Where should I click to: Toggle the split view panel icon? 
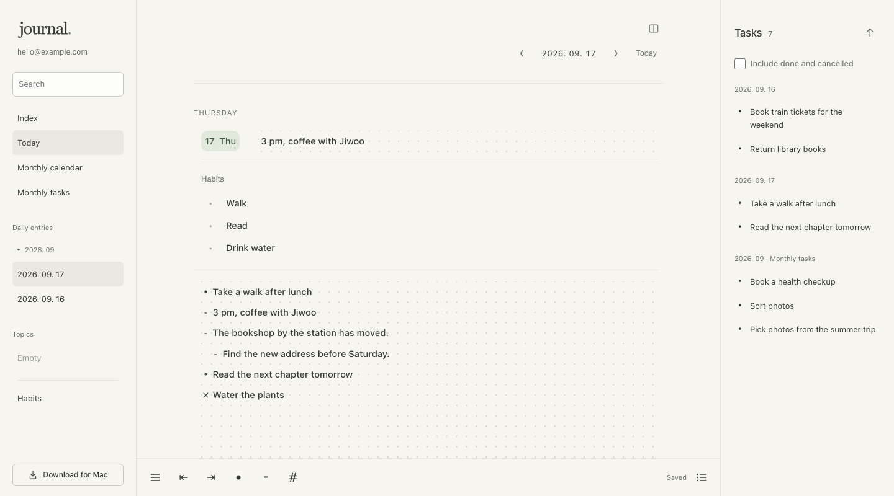(654, 29)
